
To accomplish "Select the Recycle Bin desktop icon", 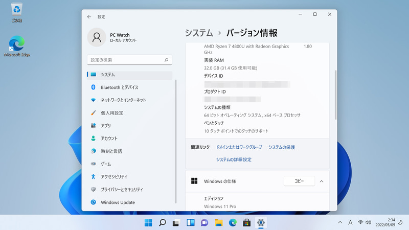I will point(17,12).
